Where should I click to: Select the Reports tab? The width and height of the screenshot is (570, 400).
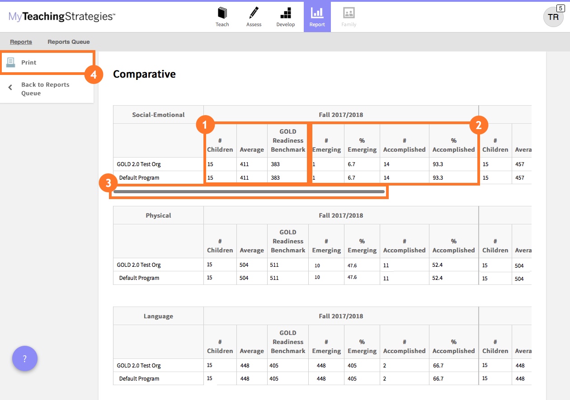click(21, 42)
